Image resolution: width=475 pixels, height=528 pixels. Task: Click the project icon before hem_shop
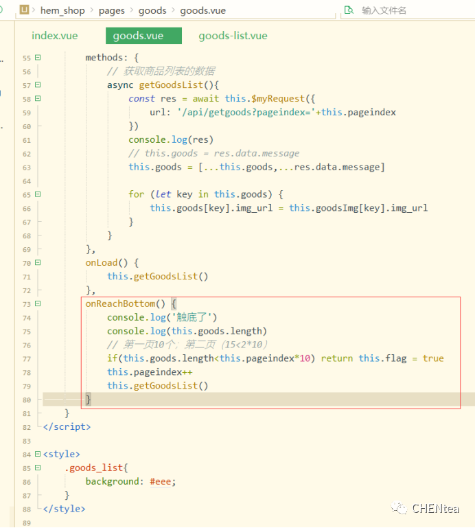[25, 10]
